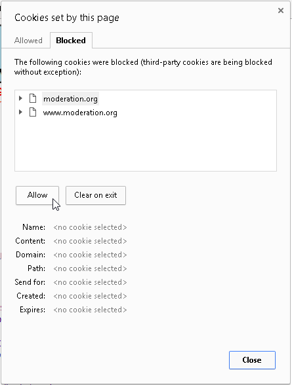Image resolution: width=292 pixels, height=385 pixels.
Task: Click the Allow button
Action: 37,195
